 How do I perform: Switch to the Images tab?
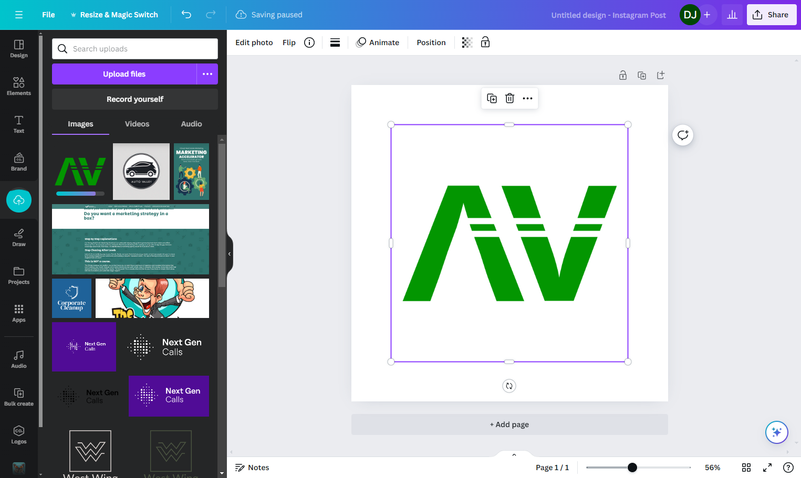(80, 124)
